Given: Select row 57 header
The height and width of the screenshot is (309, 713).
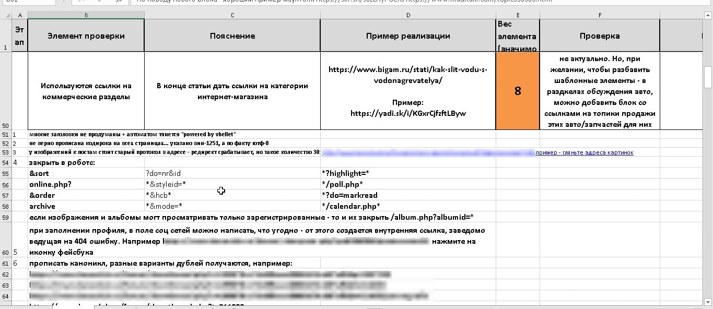Looking at the screenshot, I should tap(6, 195).
